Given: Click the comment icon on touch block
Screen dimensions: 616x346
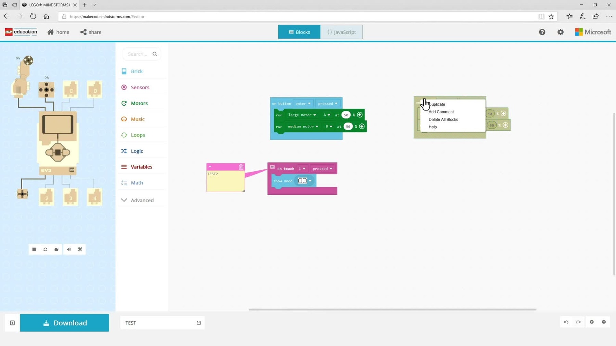Looking at the screenshot, I should click(272, 167).
